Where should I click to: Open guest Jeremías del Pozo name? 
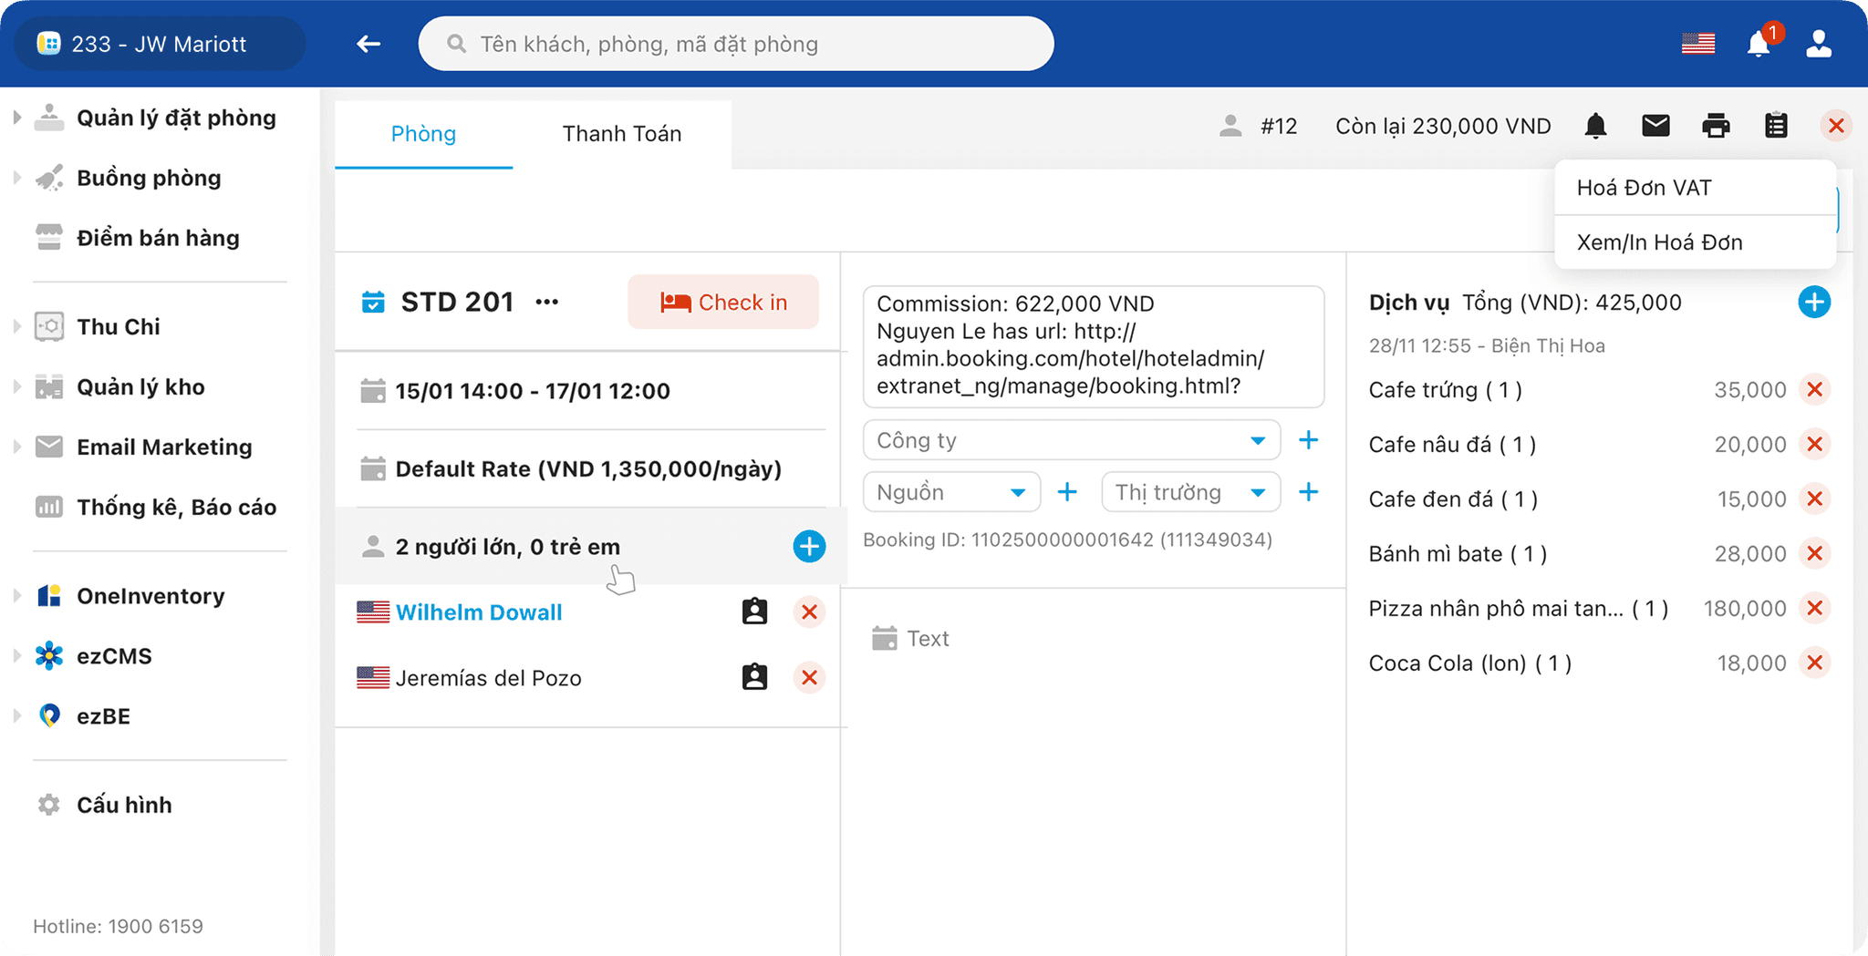tap(489, 678)
